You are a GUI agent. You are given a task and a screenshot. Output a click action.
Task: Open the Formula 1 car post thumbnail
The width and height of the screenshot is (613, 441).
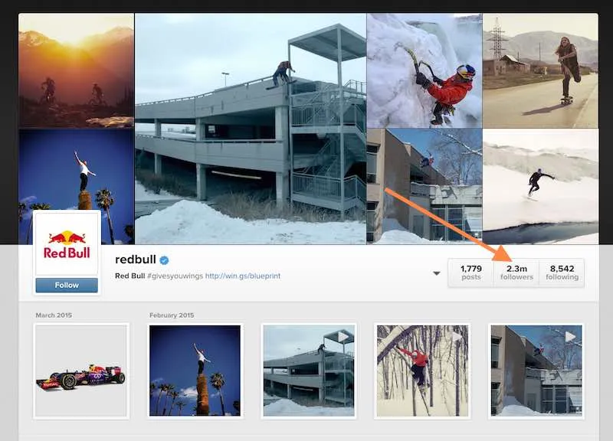tap(81, 371)
